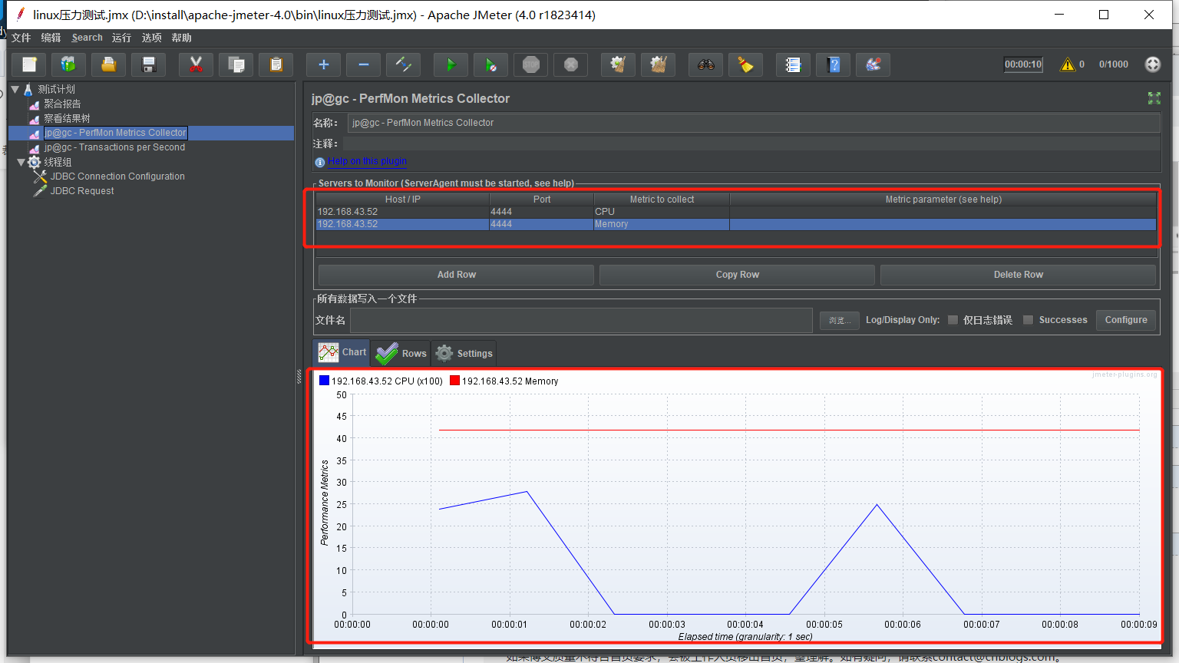The image size is (1179, 663).
Task: Click the Copy Row button
Action: click(737, 275)
